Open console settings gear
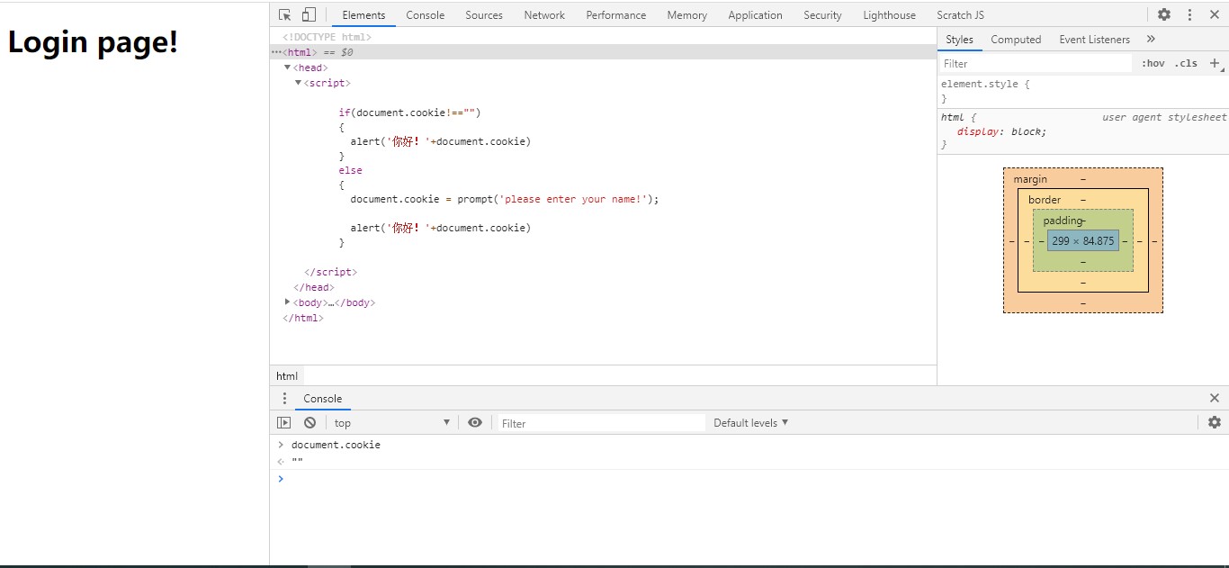This screenshot has width=1229, height=568. point(1215,423)
